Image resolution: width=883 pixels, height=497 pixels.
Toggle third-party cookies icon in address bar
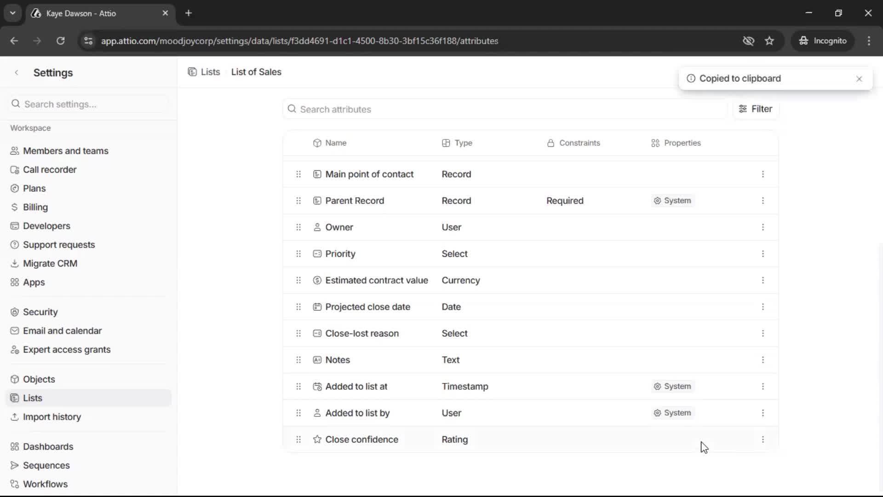coord(749,40)
